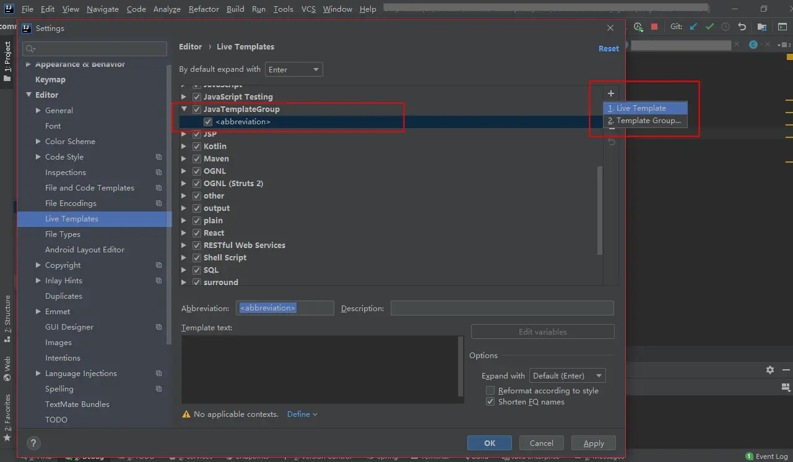Expand the Shell Script template group
Image resolution: width=793 pixels, height=462 pixels.
pos(184,258)
